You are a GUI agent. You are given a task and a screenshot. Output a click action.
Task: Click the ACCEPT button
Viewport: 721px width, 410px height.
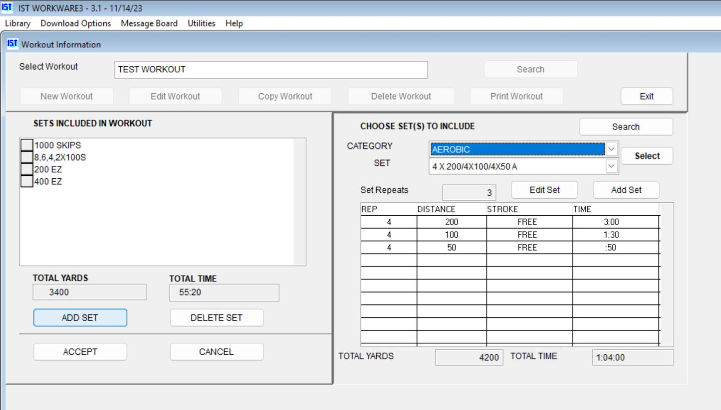[x=80, y=352]
